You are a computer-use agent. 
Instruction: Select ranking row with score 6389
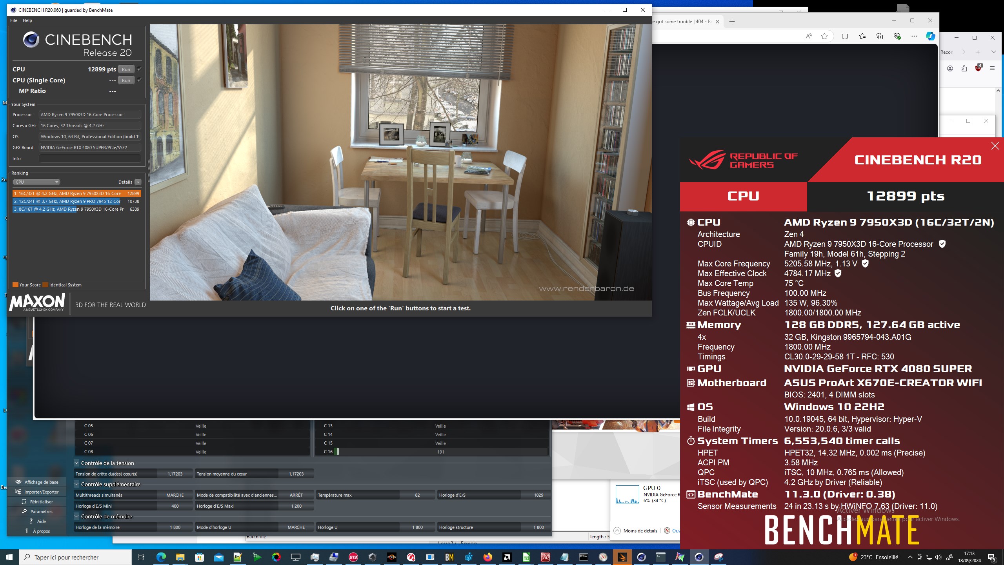click(76, 209)
